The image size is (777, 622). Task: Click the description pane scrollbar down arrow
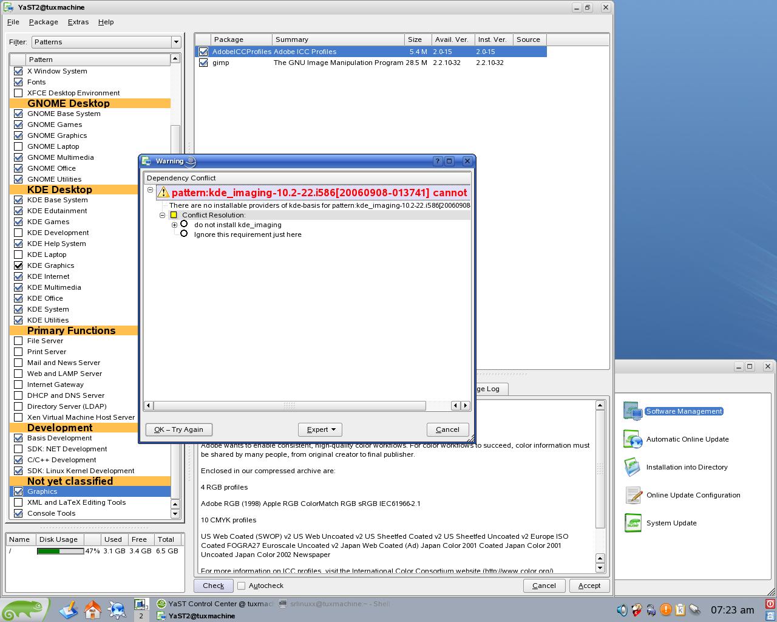coord(600,568)
